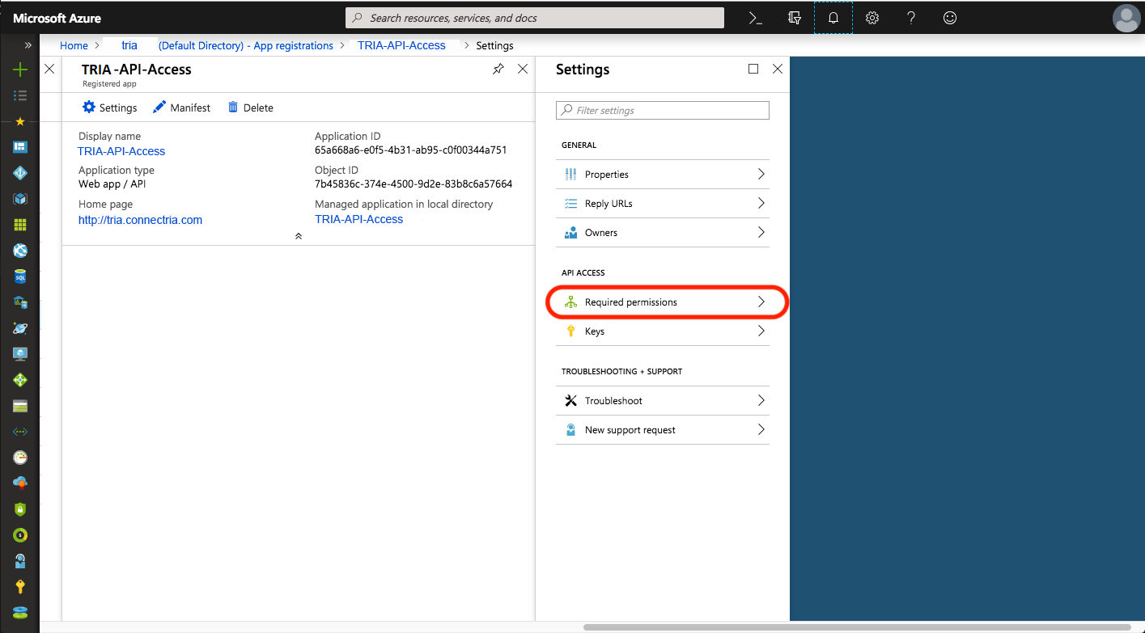This screenshot has width=1145, height=633.
Task: Maximize the Settings blade
Action: tap(753, 70)
